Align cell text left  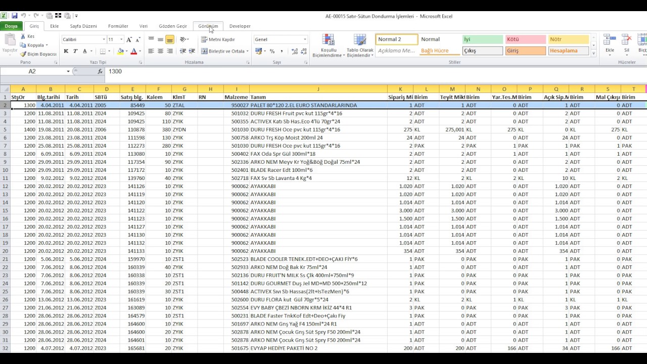[151, 51]
